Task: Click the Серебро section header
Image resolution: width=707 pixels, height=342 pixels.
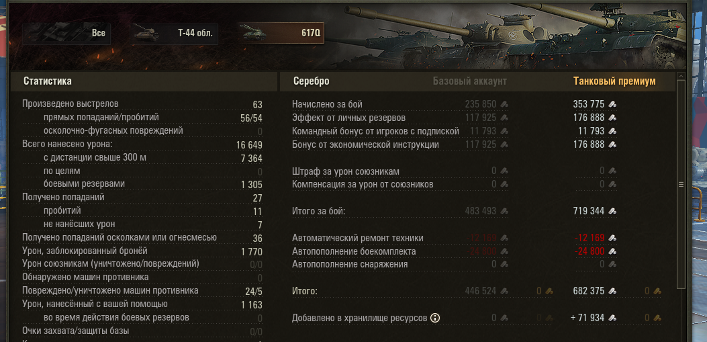Action: [311, 81]
